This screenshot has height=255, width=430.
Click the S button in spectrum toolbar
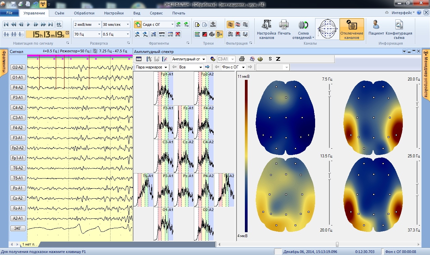tap(270, 59)
